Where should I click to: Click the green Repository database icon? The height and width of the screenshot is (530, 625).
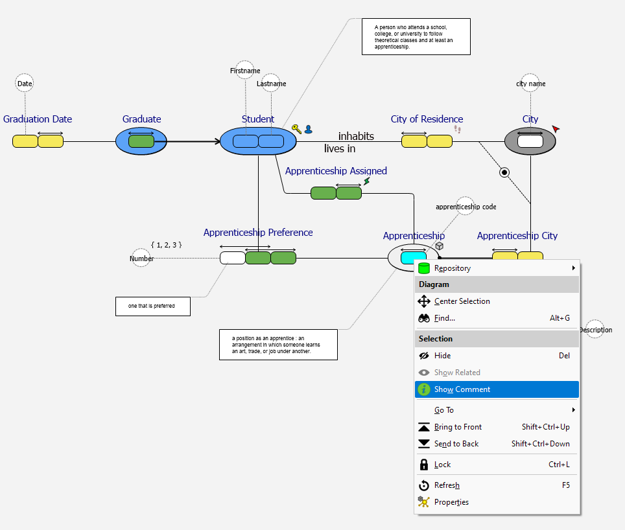(424, 268)
